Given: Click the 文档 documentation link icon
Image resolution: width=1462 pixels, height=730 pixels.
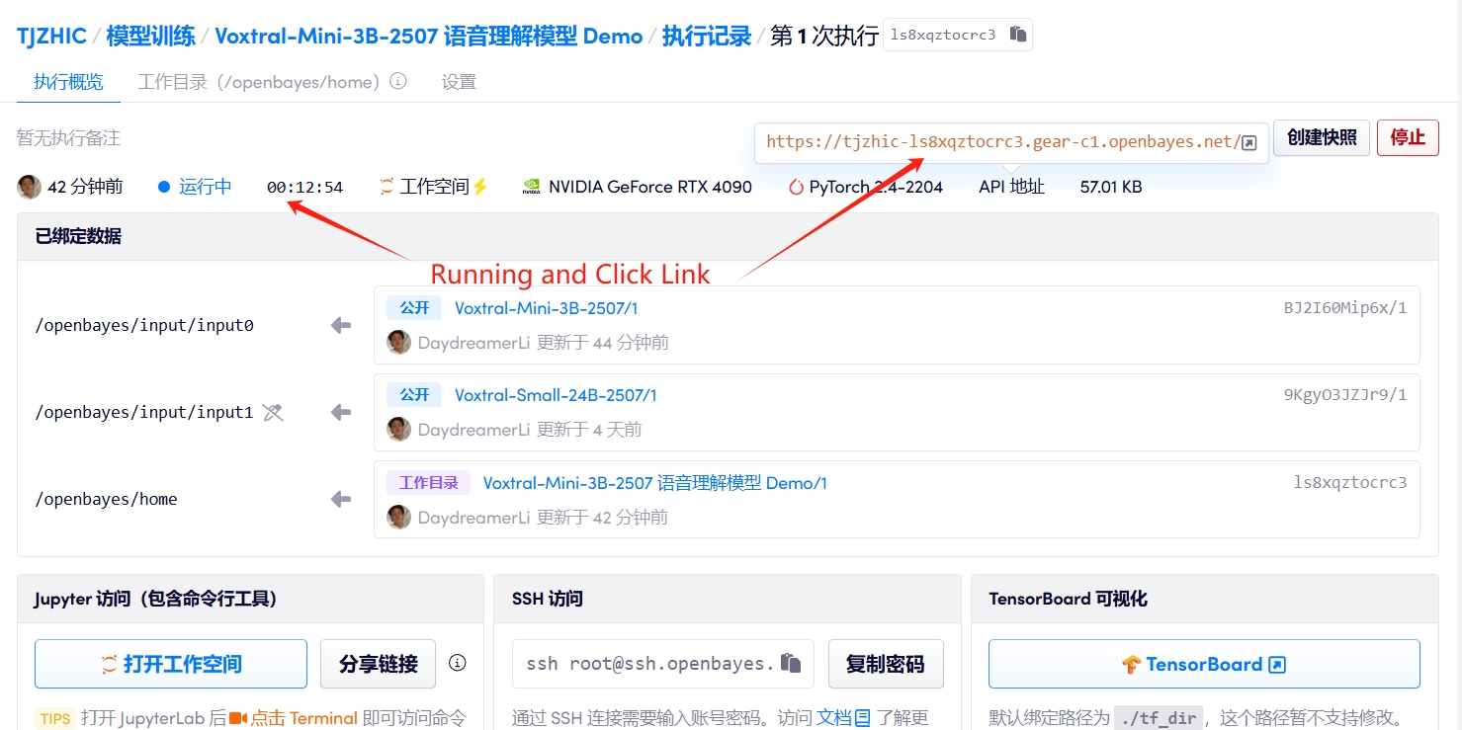Looking at the screenshot, I should tap(862, 718).
